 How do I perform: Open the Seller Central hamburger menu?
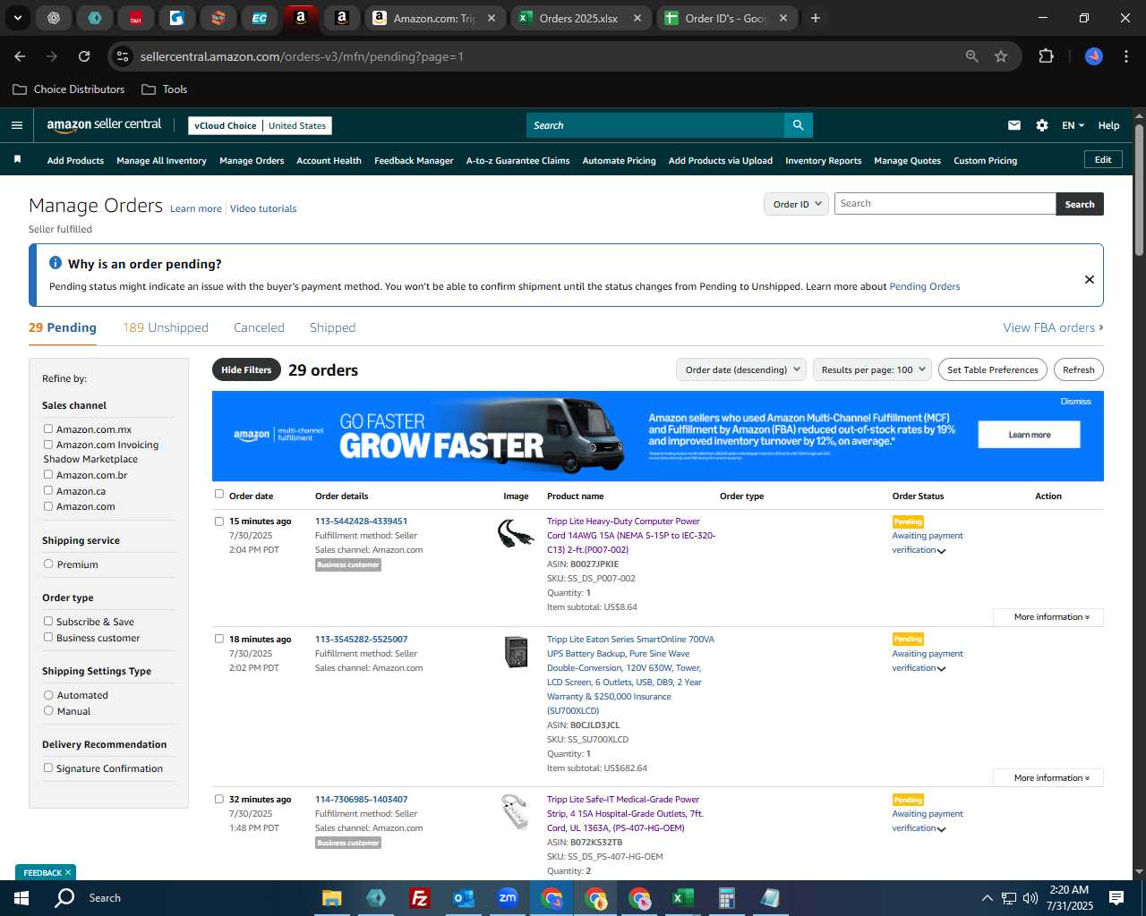click(17, 125)
